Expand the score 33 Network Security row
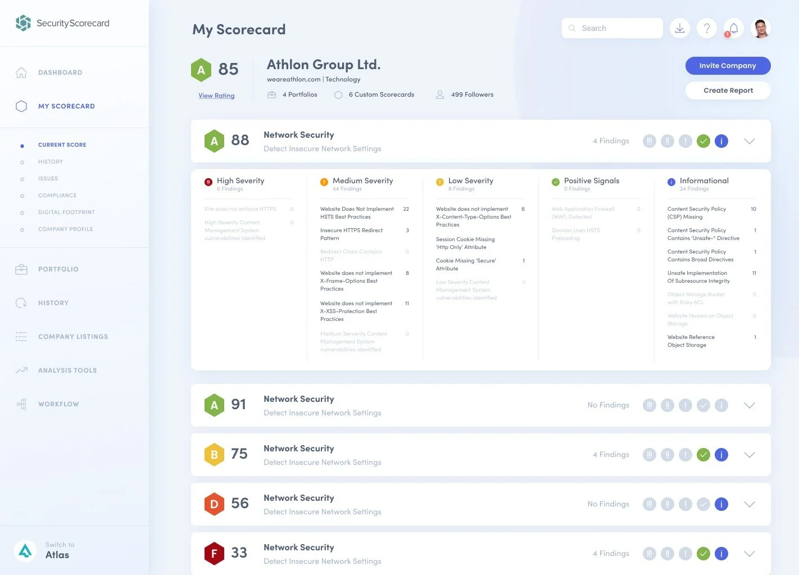 [x=750, y=554]
